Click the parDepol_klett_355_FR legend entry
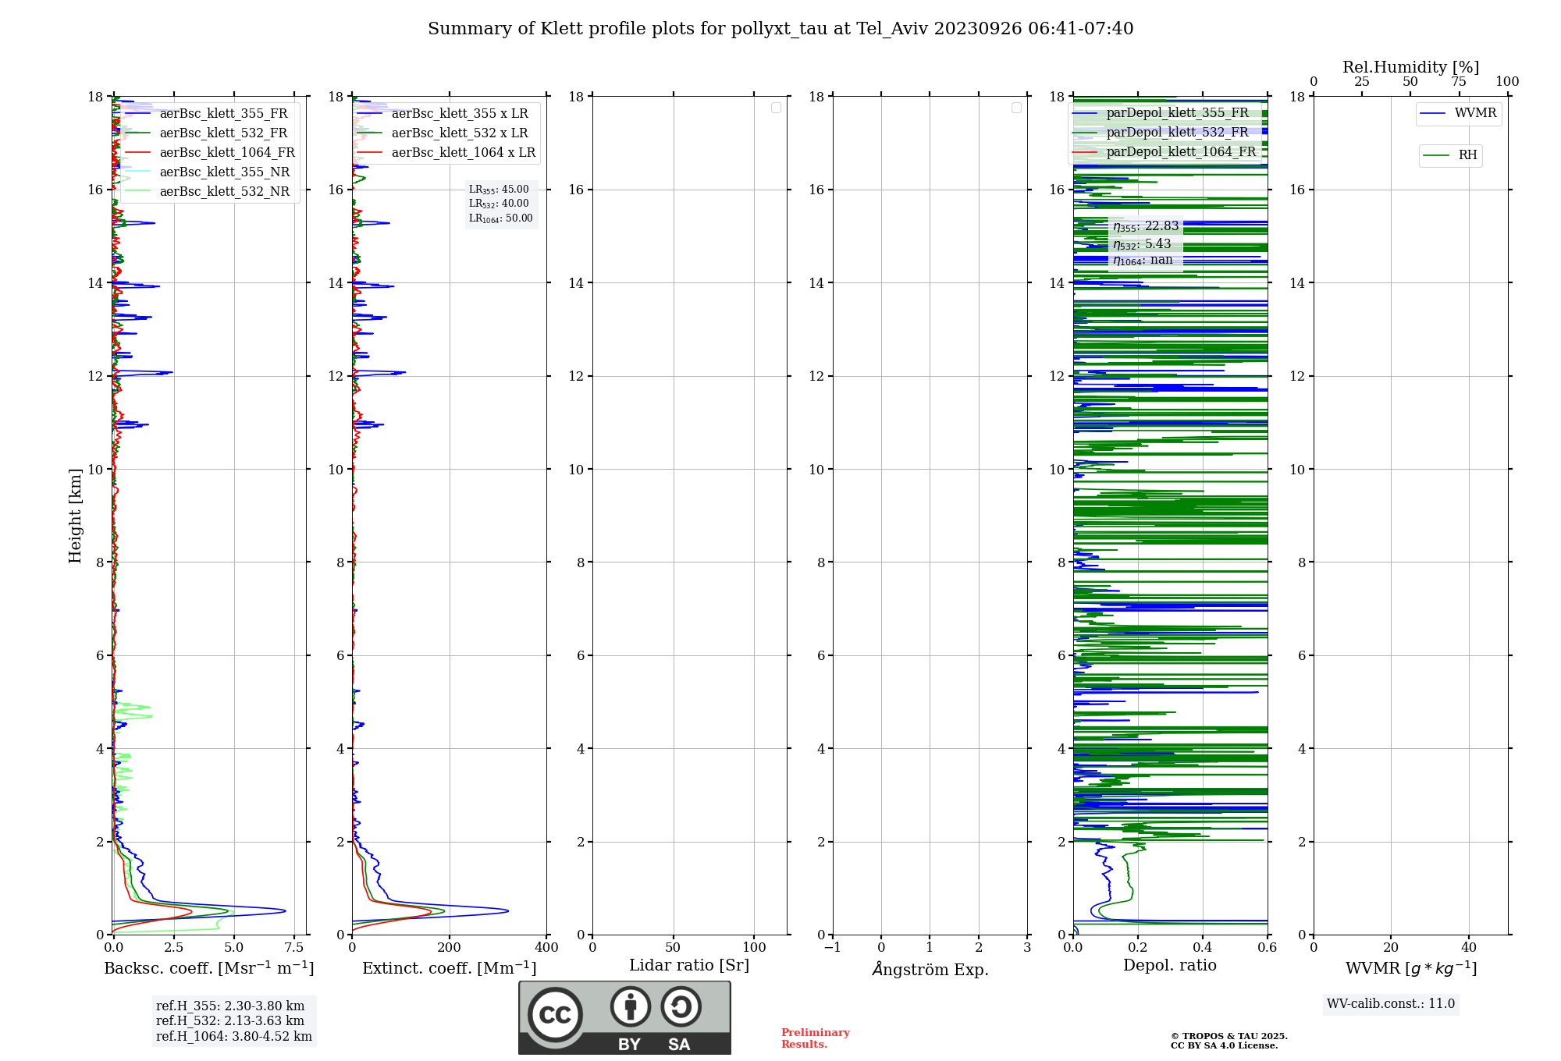This screenshot has height=1061, width=1561. point(1177,113)
